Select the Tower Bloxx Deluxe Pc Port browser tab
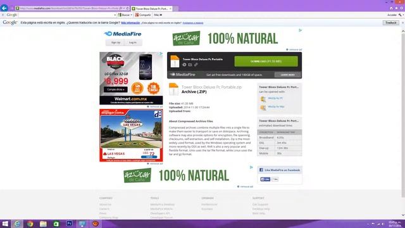Image resolution: width=405 pixels, height=228 pixels. coord(151,8)
